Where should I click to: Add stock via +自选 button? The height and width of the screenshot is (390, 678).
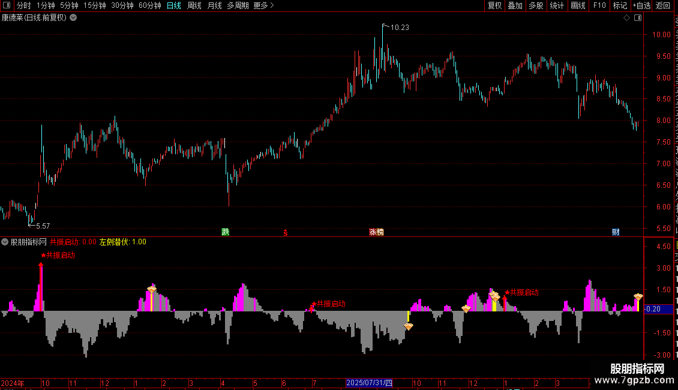(641, 5)
